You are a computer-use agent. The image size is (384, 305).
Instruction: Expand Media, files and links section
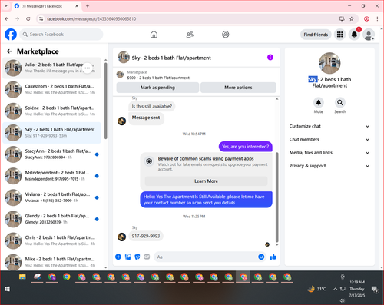[329, 153]
